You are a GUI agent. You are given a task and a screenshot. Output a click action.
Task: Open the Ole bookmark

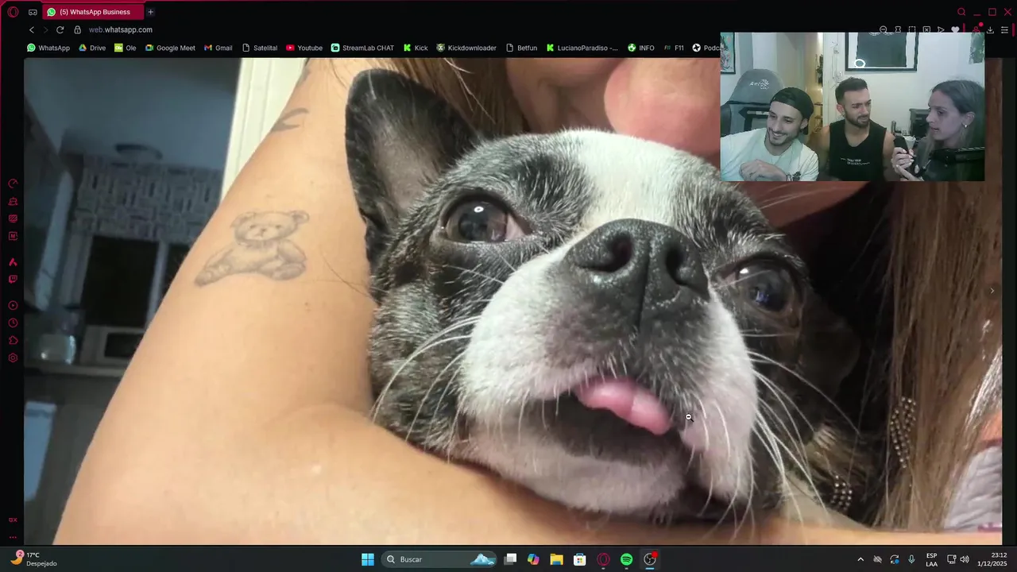(125, 48)
